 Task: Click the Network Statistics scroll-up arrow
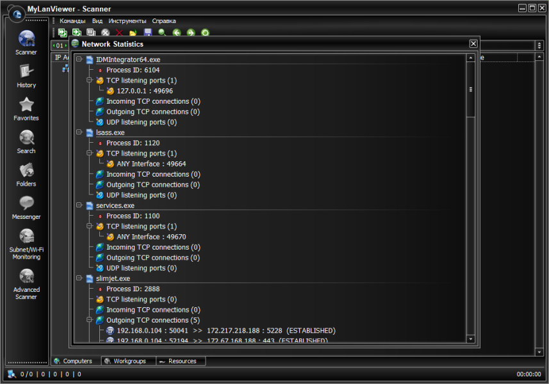(471, 58)
